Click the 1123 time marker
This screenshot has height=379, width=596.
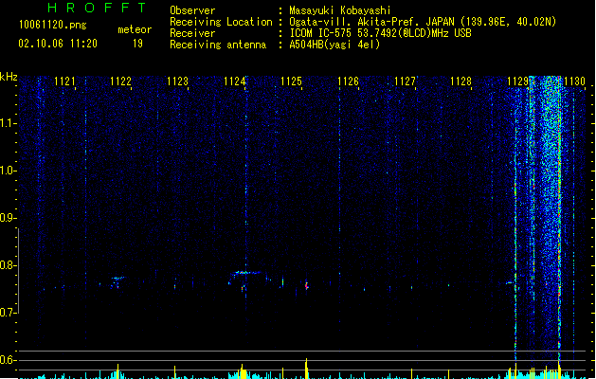[177, 81]
